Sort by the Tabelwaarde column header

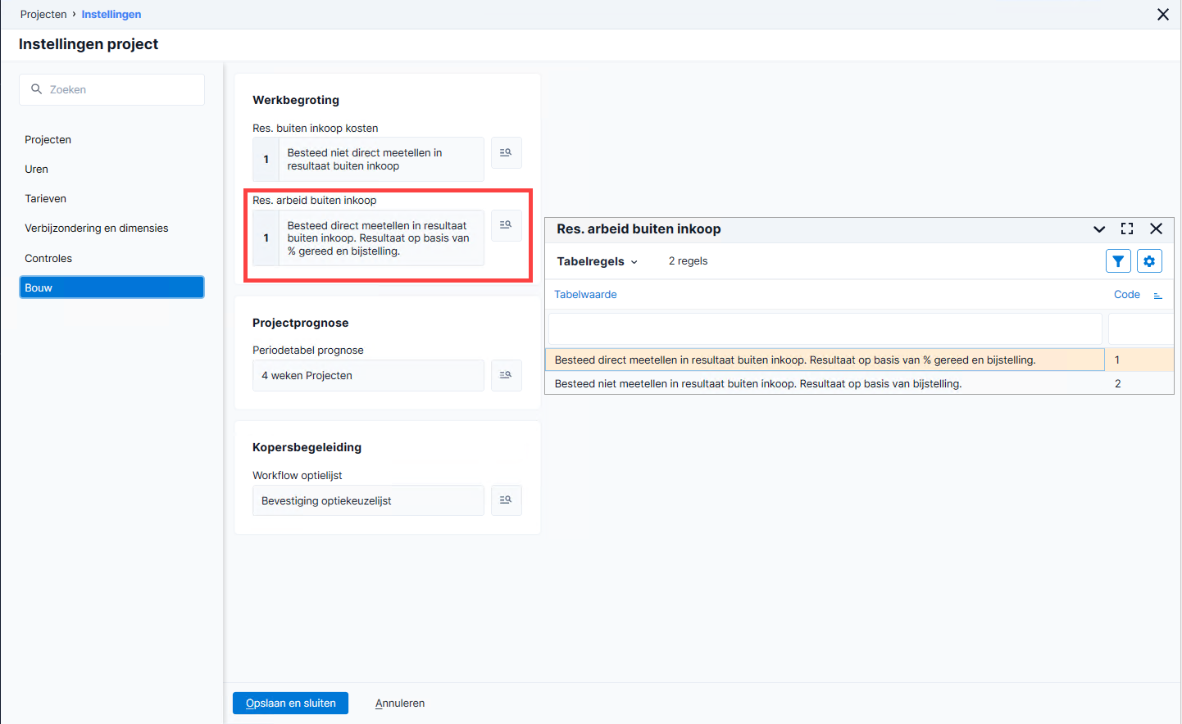585,295
